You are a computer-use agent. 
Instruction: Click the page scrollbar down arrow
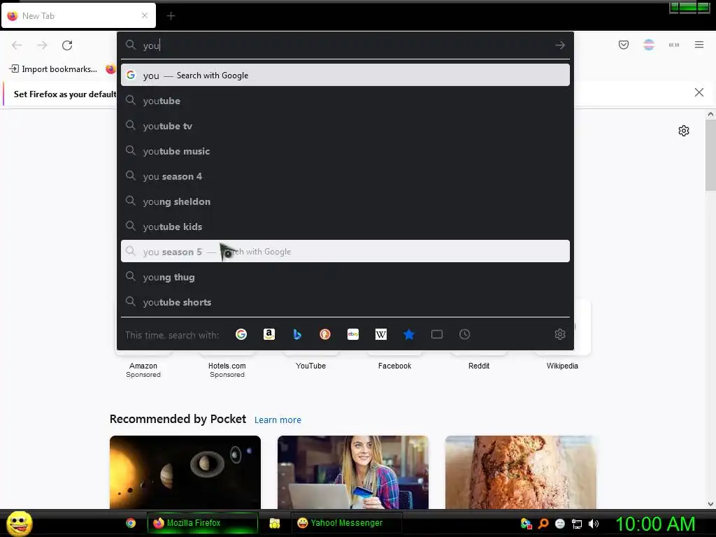point(710,504)
